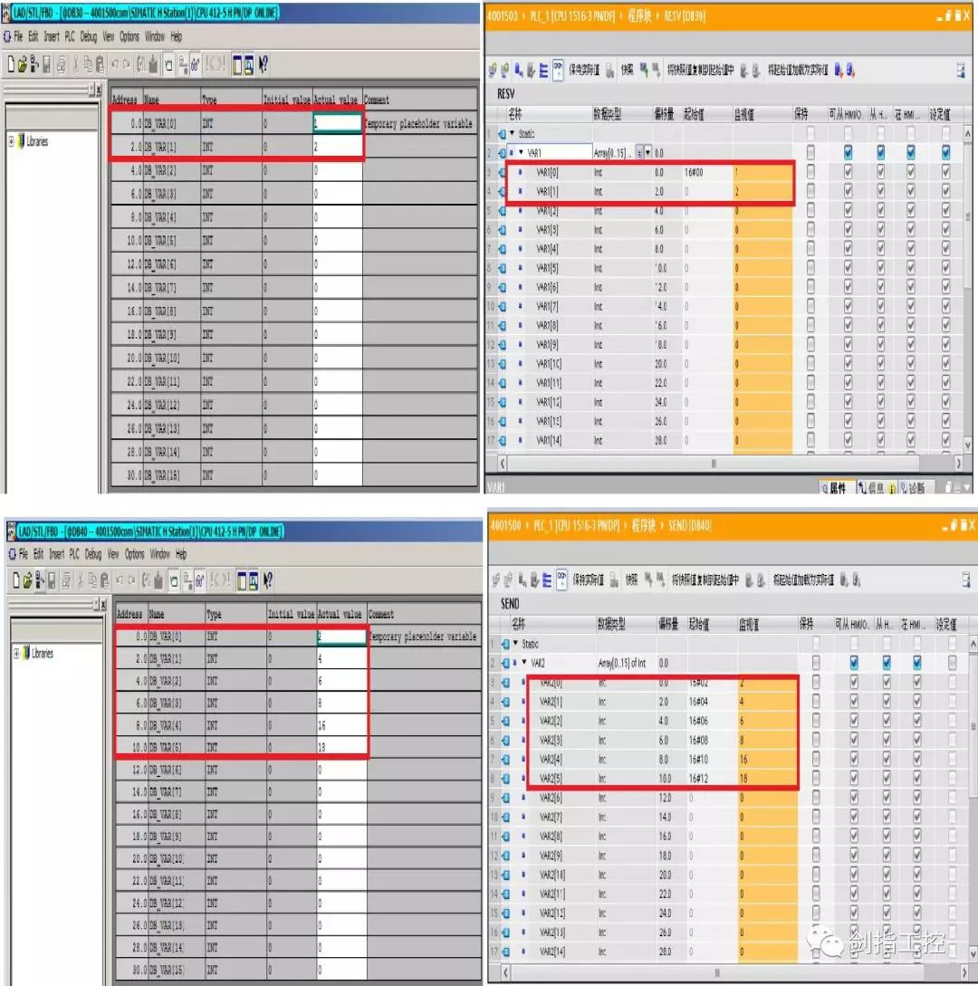Open the VAR1 data type dropdown
This screenshot has width=978, height=986.
click(x=647, y=153)
